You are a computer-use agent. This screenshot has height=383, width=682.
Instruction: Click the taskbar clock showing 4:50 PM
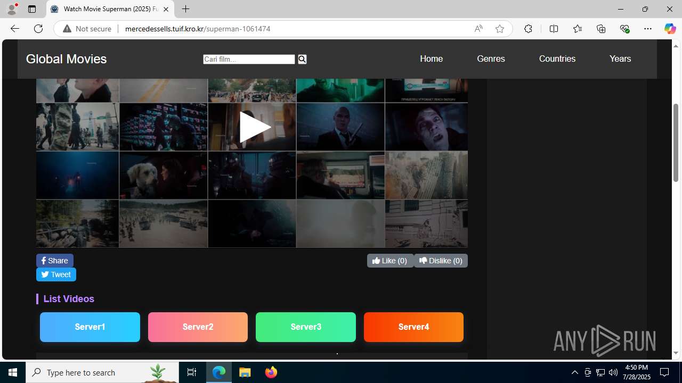tap(637, 372)
